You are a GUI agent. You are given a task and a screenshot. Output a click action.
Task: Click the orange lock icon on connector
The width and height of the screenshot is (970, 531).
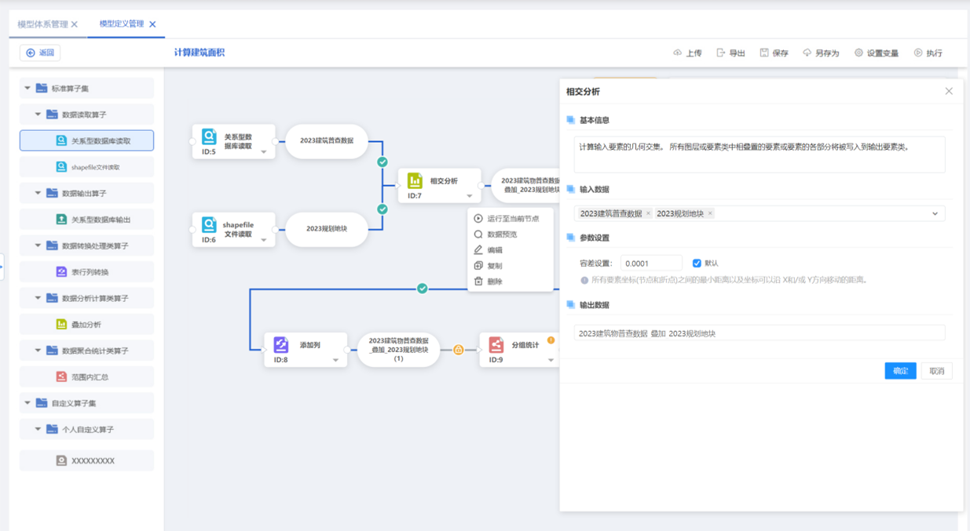[459, 350]
